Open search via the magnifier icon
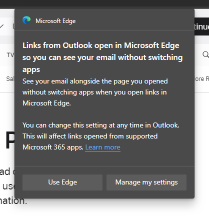 click(206, 54)
